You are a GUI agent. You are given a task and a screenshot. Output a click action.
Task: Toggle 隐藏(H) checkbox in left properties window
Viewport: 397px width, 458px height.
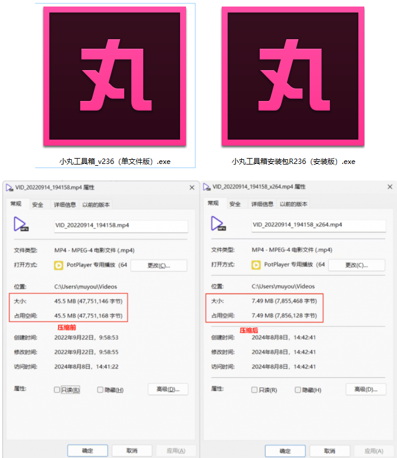(100, 390)
